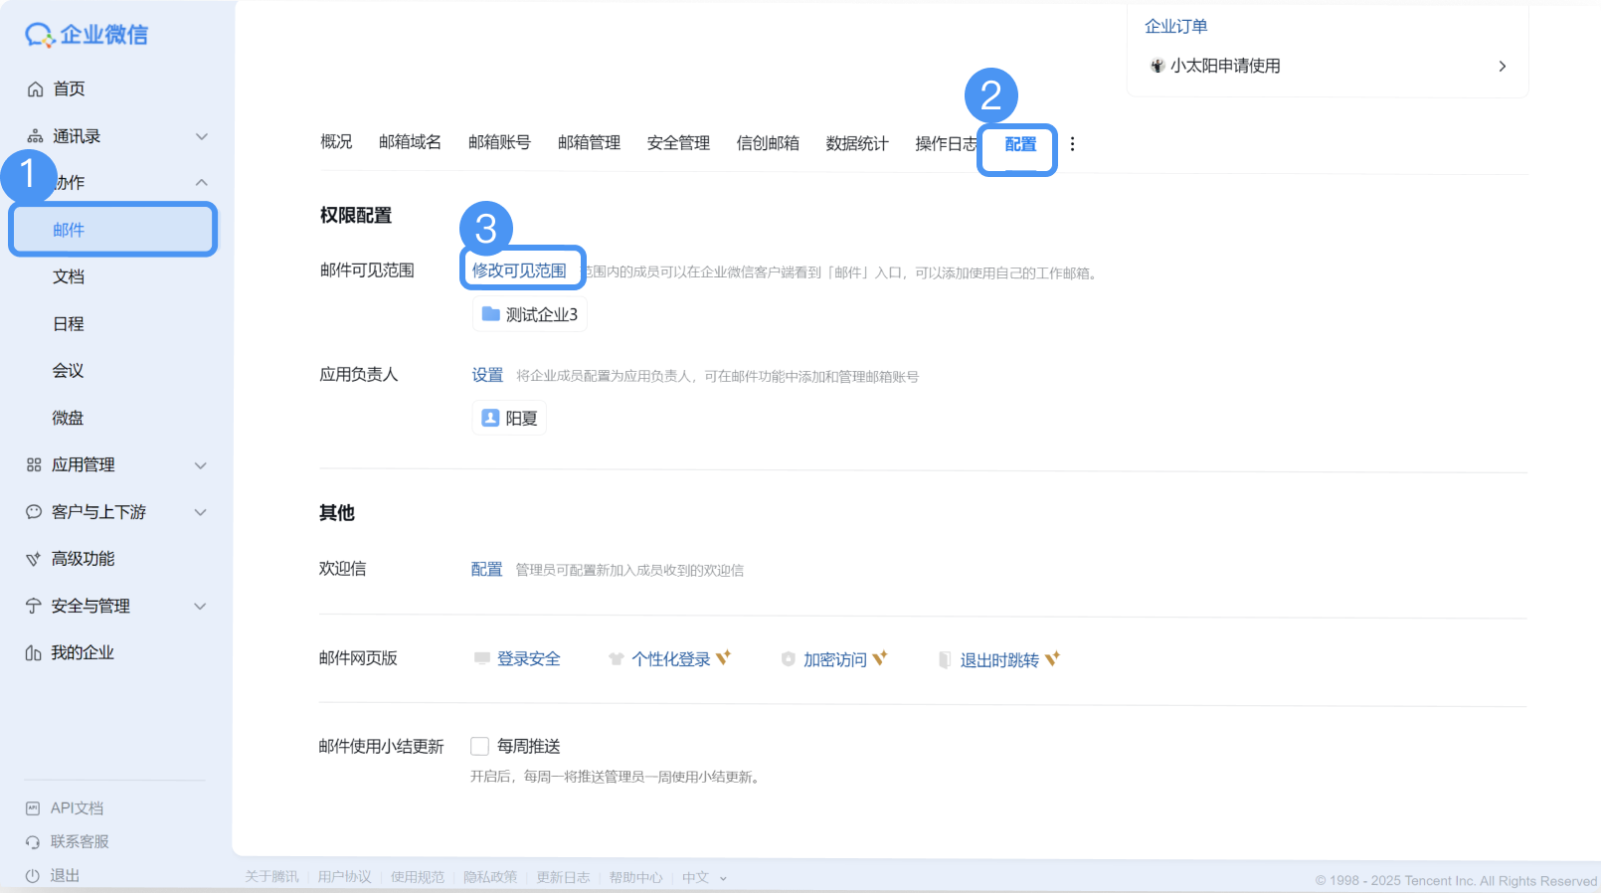Click the 退出 power icon

[33, 876]
